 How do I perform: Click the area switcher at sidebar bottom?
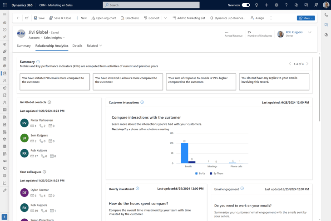[x=5, y=216]
